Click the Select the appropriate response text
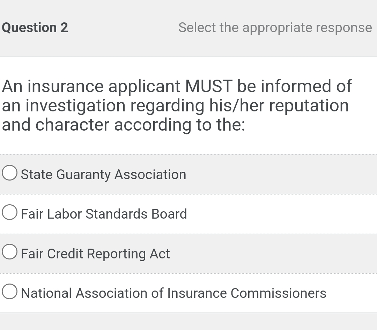 274,27
